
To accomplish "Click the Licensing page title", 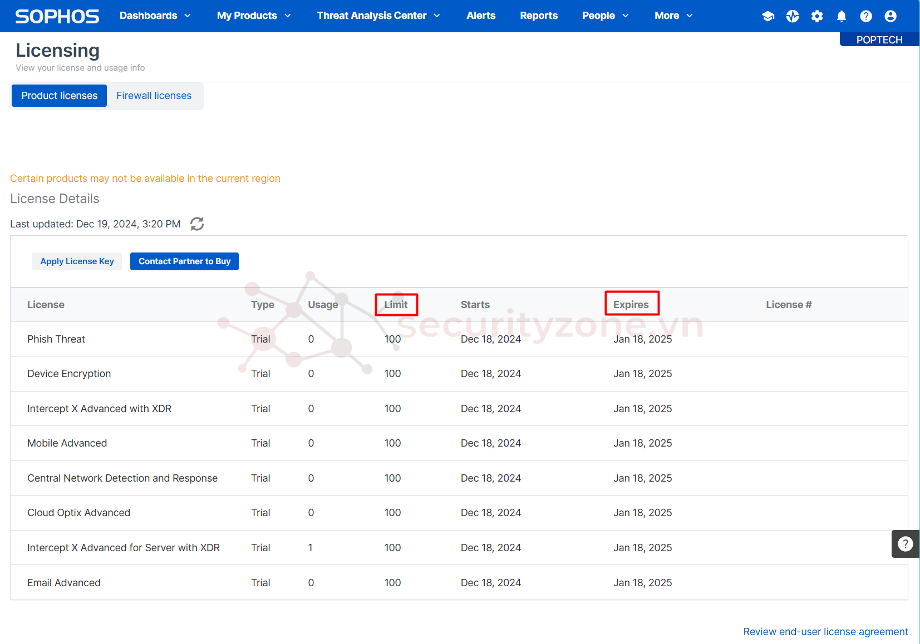I will click(x=57, y=50).
